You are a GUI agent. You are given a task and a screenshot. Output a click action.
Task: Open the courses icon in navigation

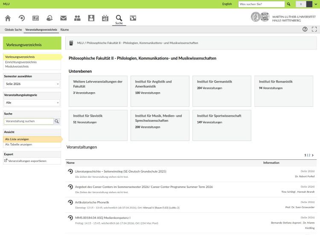(22, 18)
